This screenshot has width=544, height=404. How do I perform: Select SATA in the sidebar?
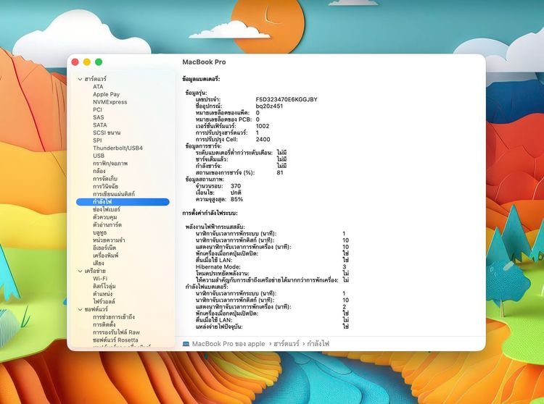pos(99,125)
